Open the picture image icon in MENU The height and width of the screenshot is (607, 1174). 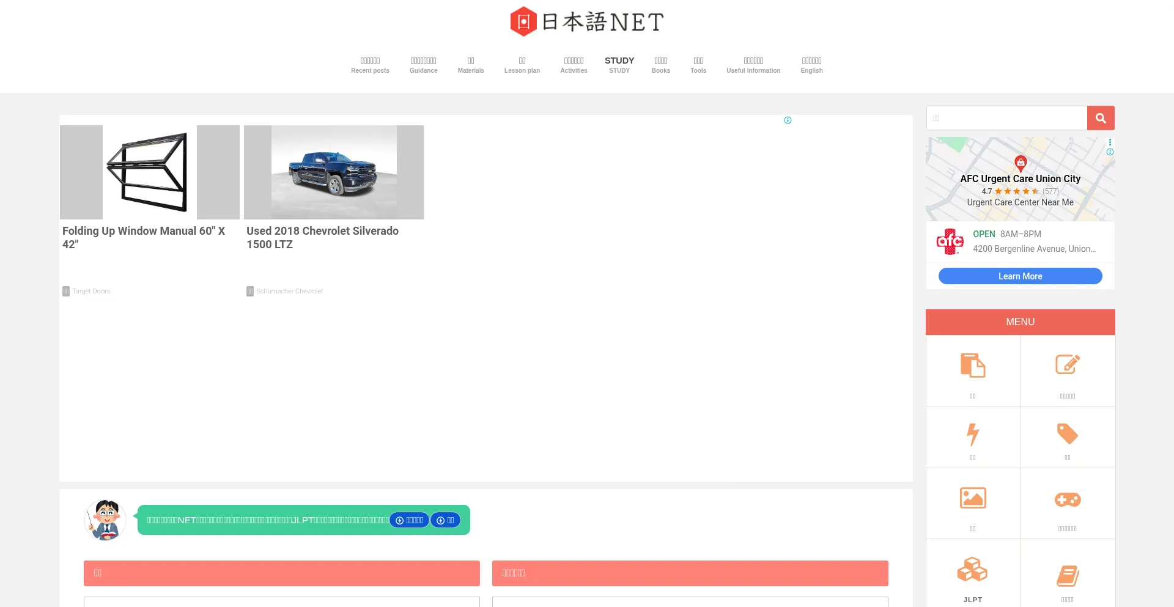click(972, 498)
